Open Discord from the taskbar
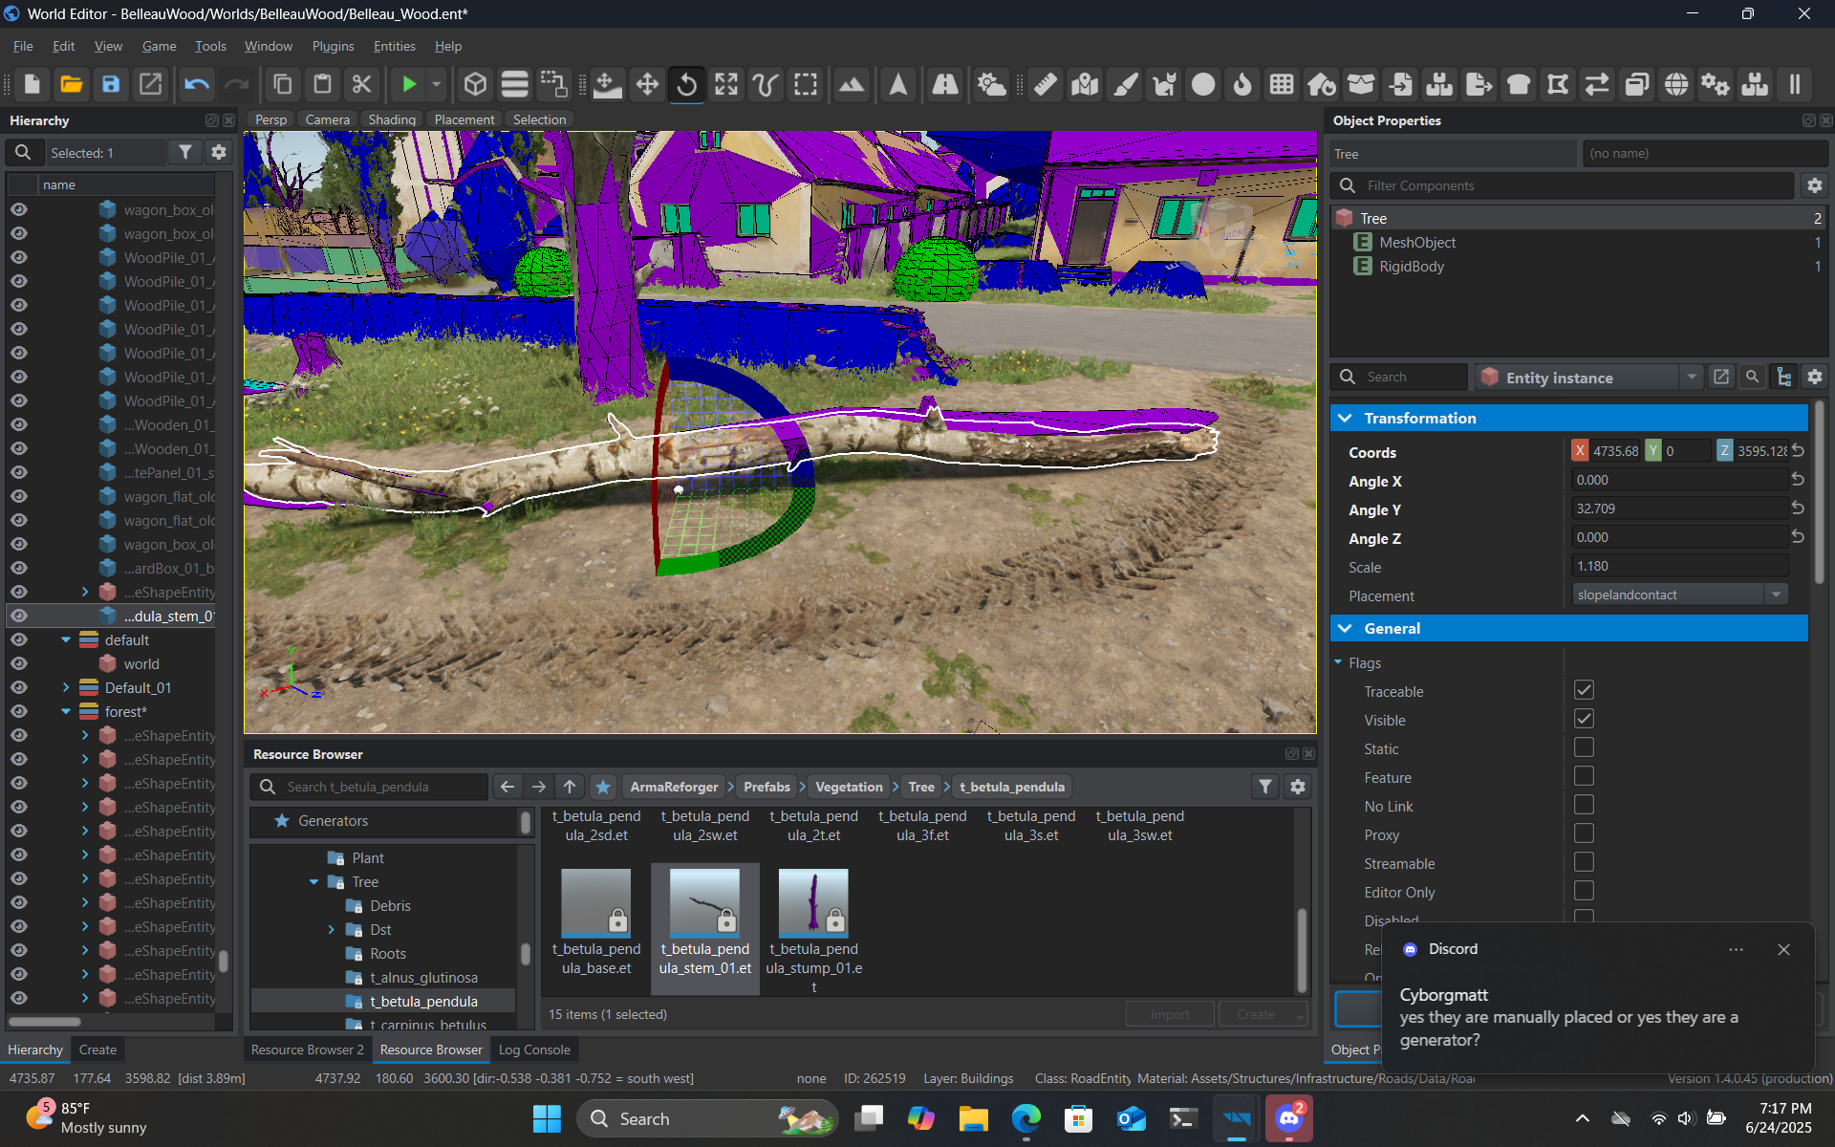The width and height of the screenshot is (1835, 1147). [1288, 1118]
